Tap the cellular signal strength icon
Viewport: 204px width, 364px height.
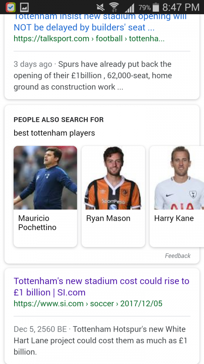tap(129, 7)
